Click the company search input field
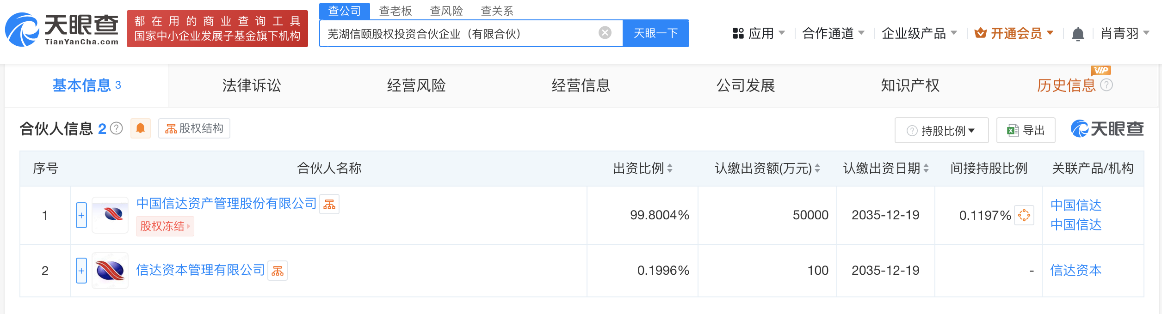The image size is (1162, 314). point(458,34)
